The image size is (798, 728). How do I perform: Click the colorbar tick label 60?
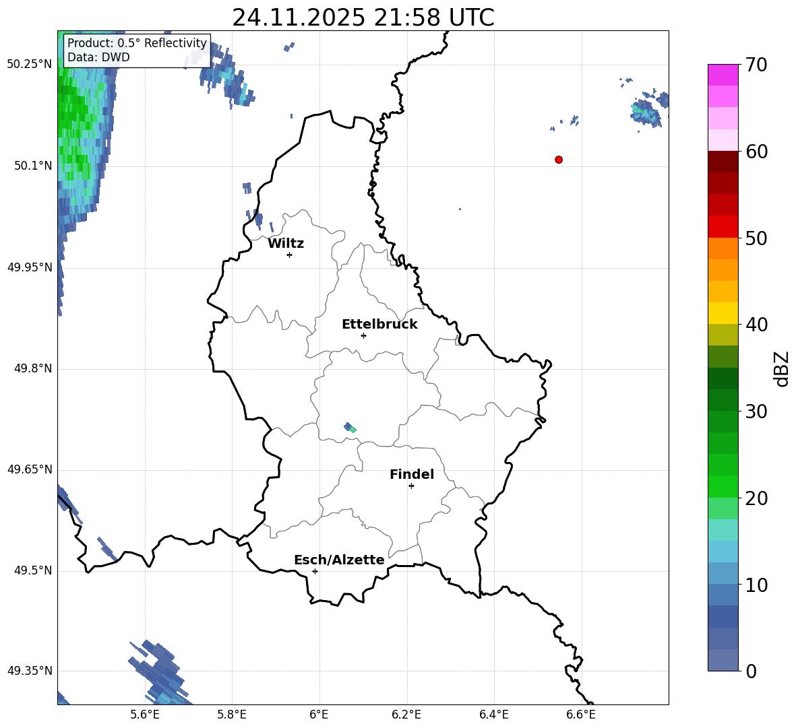point(756,152)
